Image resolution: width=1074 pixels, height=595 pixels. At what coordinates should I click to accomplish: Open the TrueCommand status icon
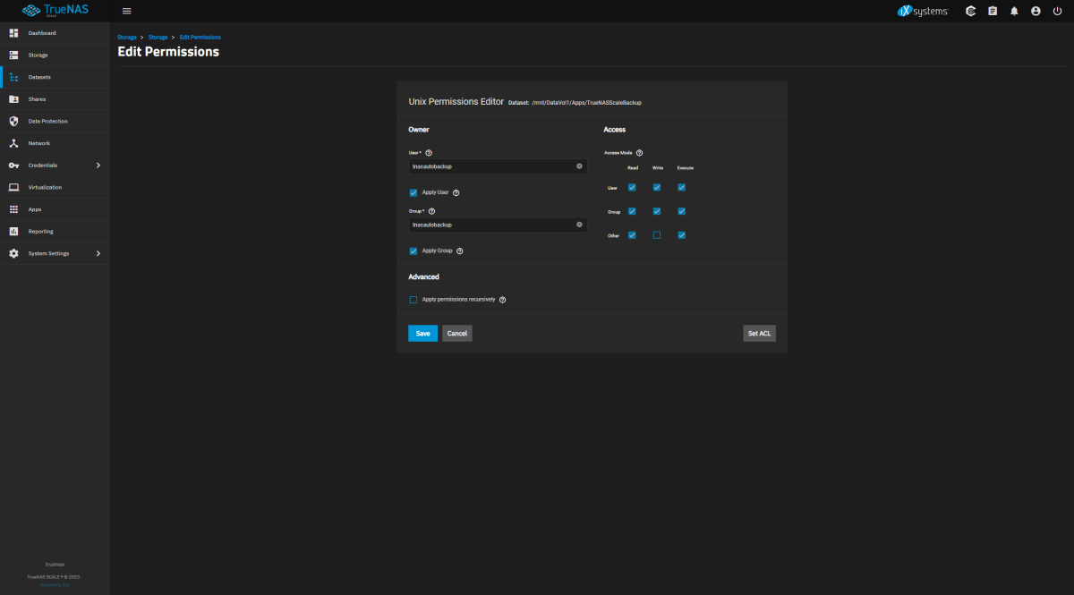tap(970, 11)
